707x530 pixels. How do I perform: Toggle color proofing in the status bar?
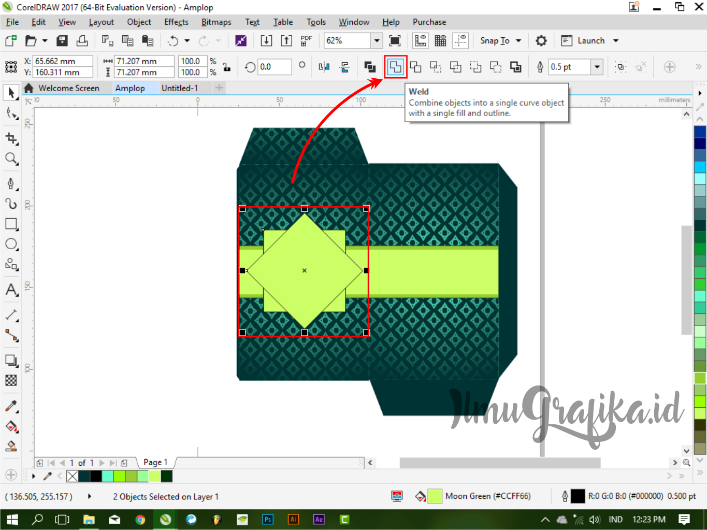[397, 496]
